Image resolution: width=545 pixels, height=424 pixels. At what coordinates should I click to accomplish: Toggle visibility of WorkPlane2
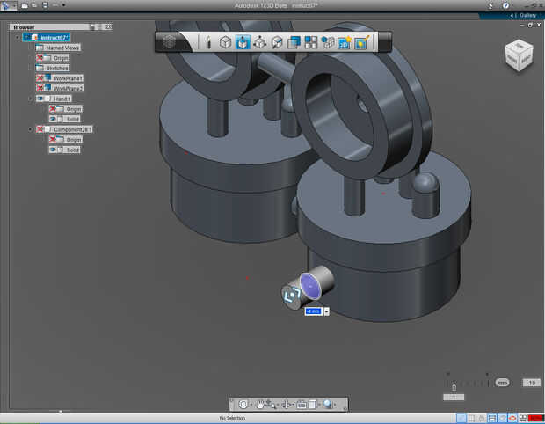(40, 88)
